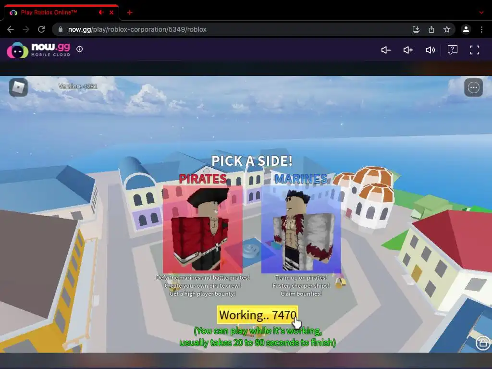Viewport: 492px width, 369px height.
Task: Open the help question mark icon
Action: click(x=453, y=50)
